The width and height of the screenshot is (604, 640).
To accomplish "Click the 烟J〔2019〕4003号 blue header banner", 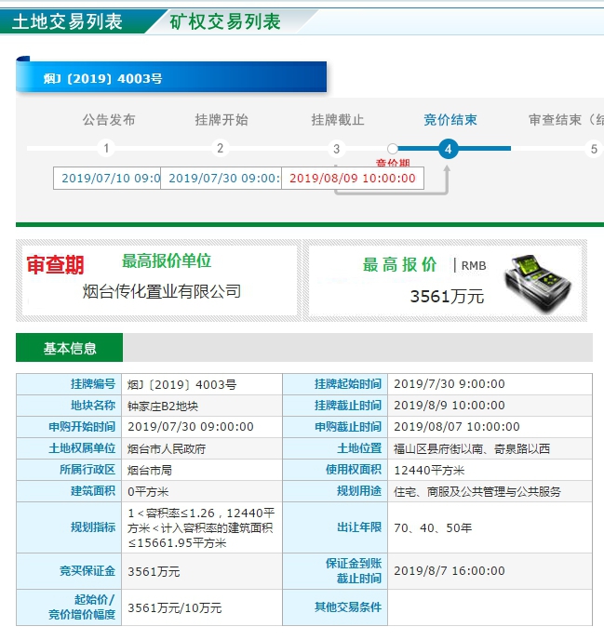I will (171, 77).
